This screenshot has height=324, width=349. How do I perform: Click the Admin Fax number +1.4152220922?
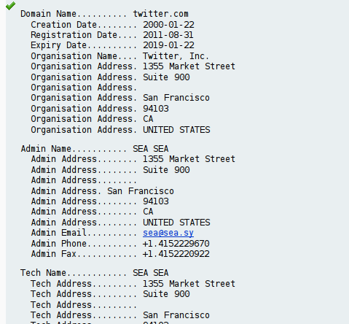[176, 254]
